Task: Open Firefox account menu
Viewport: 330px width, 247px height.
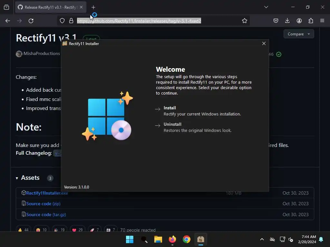Action: tap(299, 21)
